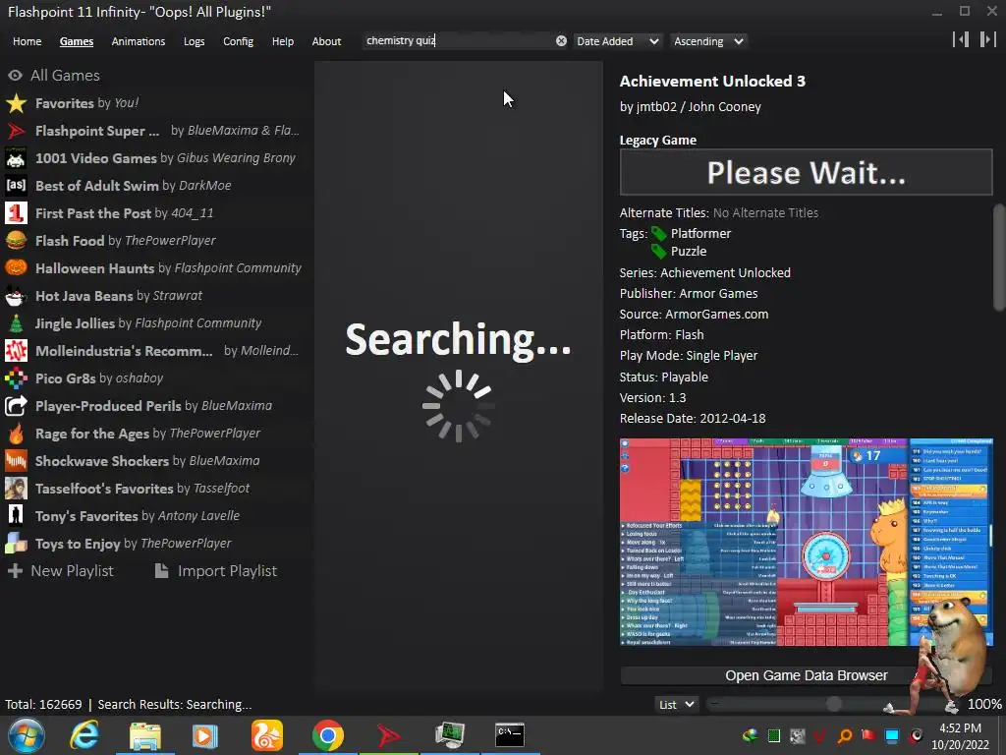Screen dimensions: 1006x755
Task: Click the right sidebar scrollbar
Action: coord(999,257)
